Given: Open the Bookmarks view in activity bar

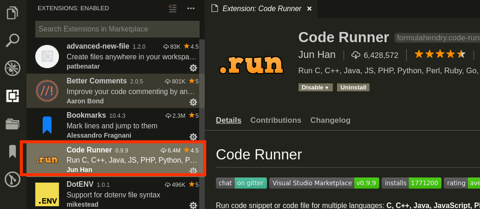Looking at the screenshot, I should pyautogui.click(x=13, y=152).
